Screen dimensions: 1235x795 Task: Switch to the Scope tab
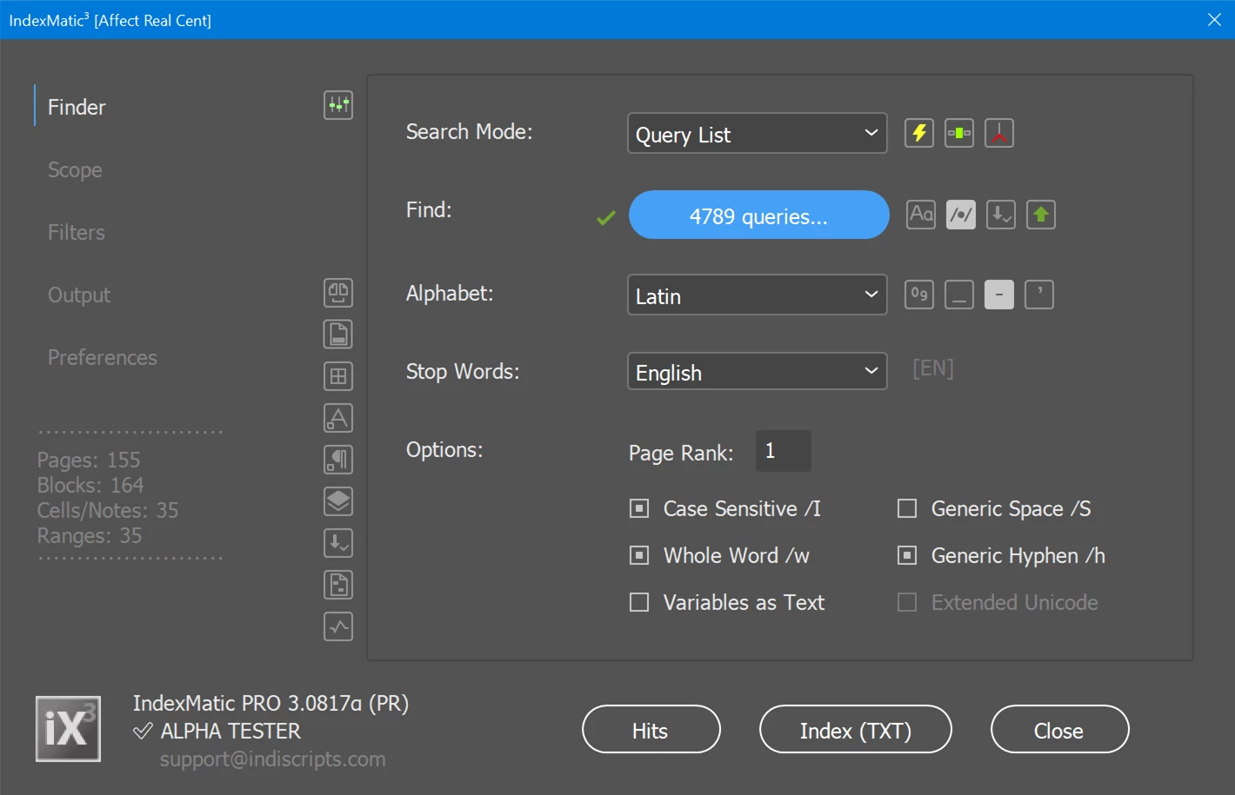coord(75,169)
